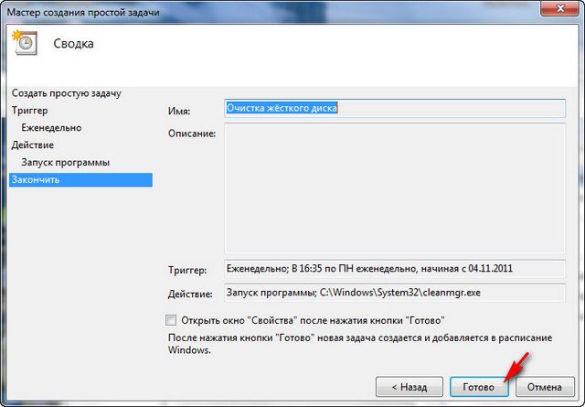Click the Имя: label
This screenshot has width=585, height=407.
(179, 111)
